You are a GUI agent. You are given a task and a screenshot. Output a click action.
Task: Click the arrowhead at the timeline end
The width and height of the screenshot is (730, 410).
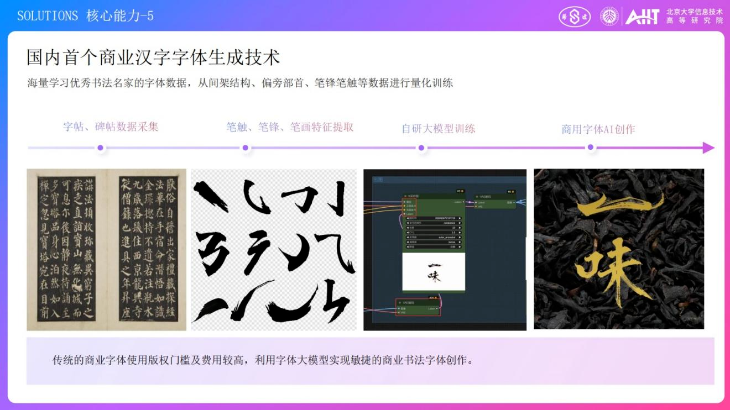click(708, 148)
